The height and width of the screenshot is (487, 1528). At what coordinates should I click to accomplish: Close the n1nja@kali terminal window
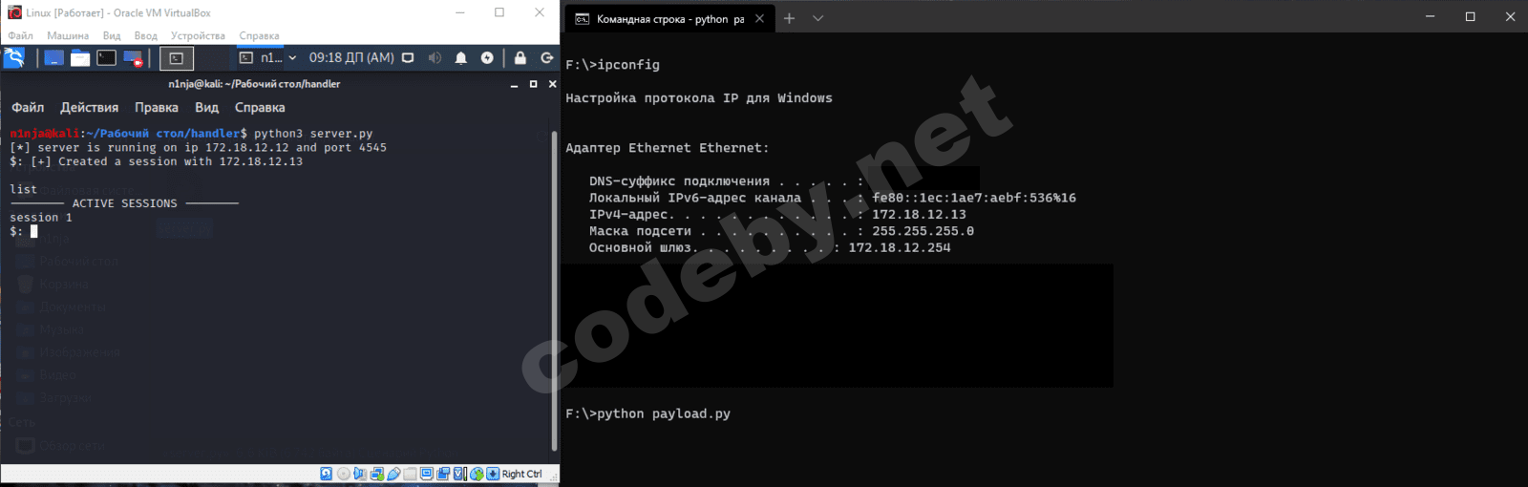tap(552, 84)
